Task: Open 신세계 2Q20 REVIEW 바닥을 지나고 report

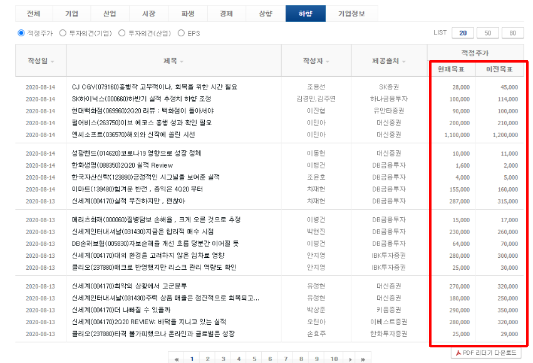Action: [149, 322]
